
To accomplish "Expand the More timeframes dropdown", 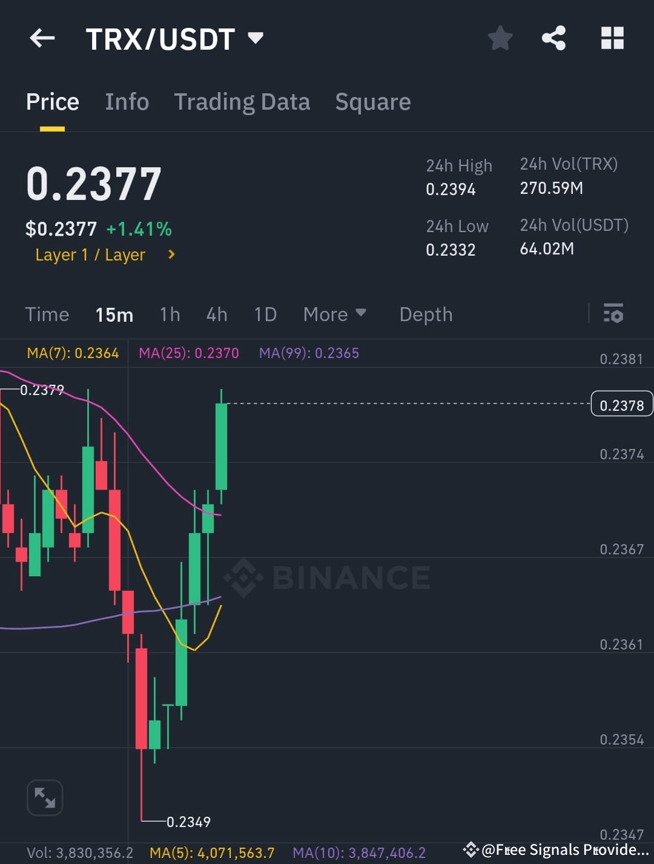I will (334, 314).
